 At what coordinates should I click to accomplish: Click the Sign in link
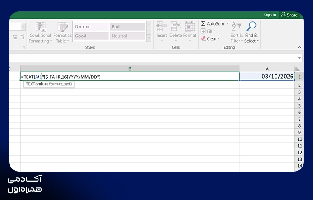[269, 15]
